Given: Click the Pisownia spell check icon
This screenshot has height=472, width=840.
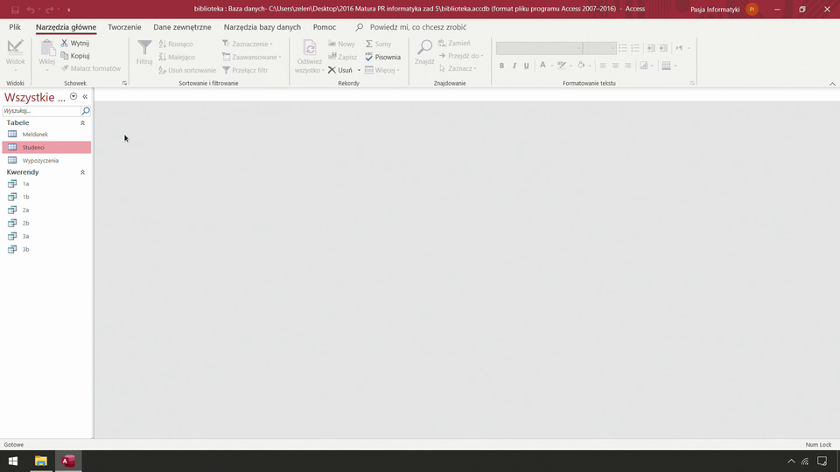Looking at the screenshot, I should 369,57.
